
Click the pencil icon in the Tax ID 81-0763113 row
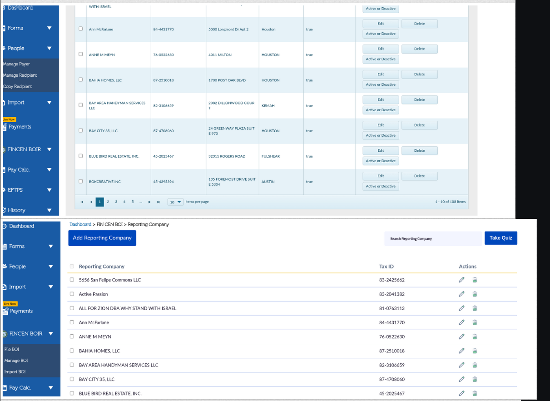pos(461,308)
